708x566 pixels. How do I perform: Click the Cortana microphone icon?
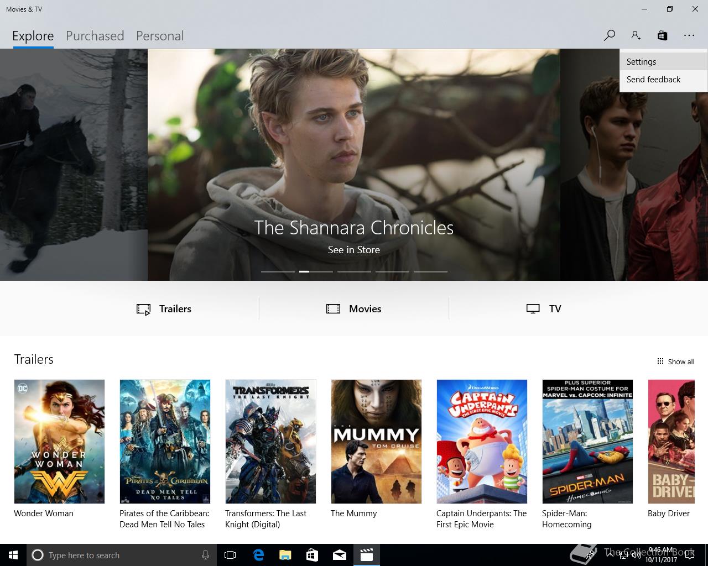pos(205,555)
